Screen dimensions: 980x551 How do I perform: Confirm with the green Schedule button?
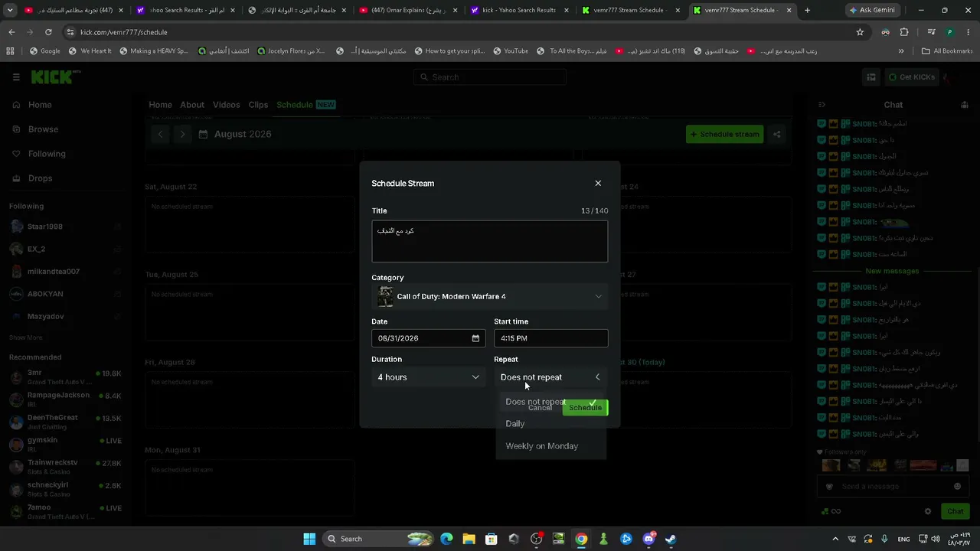click(x=585, y=408)
